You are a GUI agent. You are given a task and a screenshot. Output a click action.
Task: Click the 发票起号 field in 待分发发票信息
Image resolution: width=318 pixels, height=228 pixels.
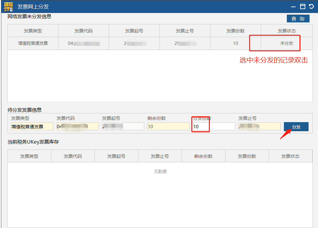(x=123, y=127)
